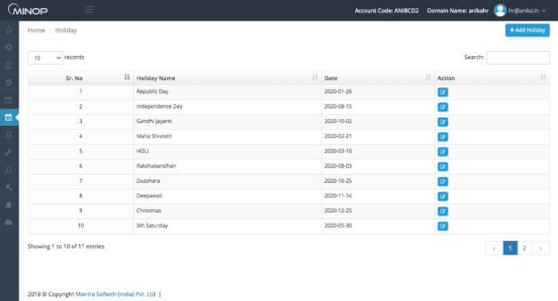Viewport: 558px width, 301px height.
Task: Click the next page arrow in pagination
Action: point(541,248)
